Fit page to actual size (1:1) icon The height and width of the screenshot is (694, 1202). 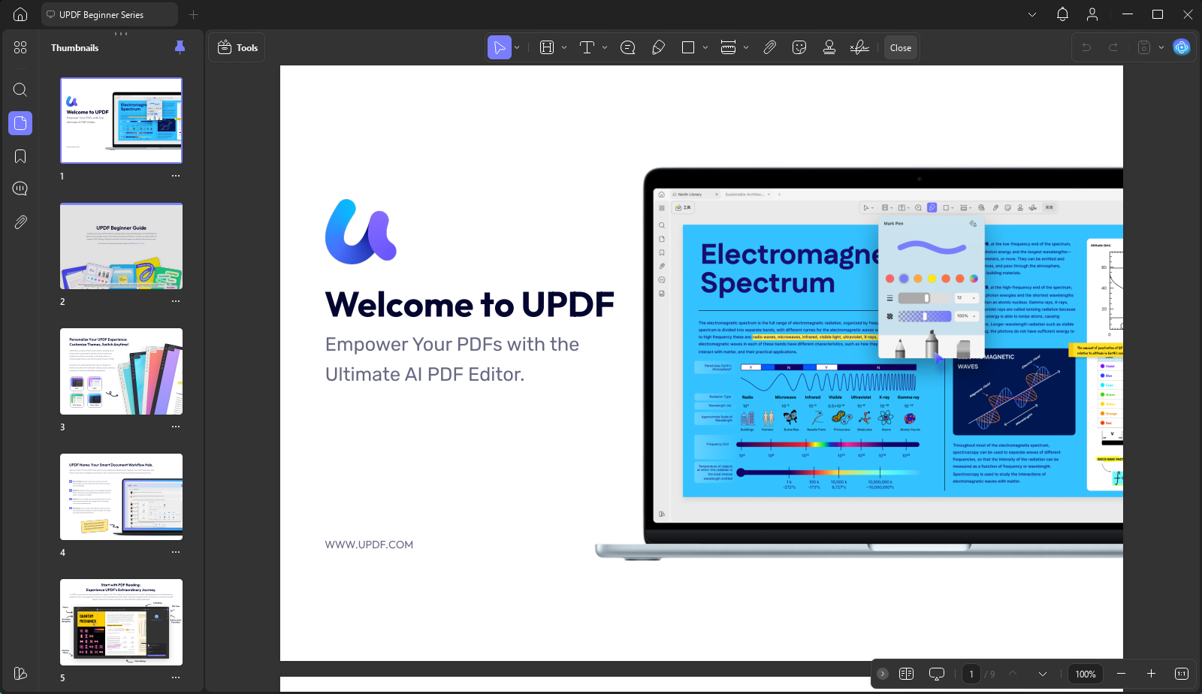1182,674
